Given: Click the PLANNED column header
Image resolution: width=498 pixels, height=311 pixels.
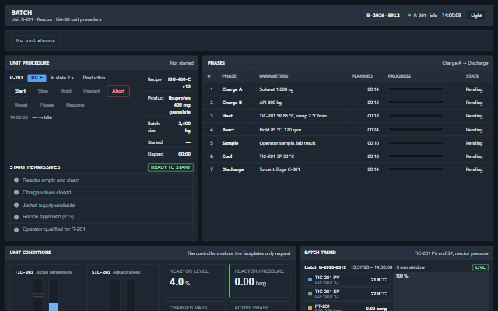Looking at the screenshot, I should coord(362,76).
